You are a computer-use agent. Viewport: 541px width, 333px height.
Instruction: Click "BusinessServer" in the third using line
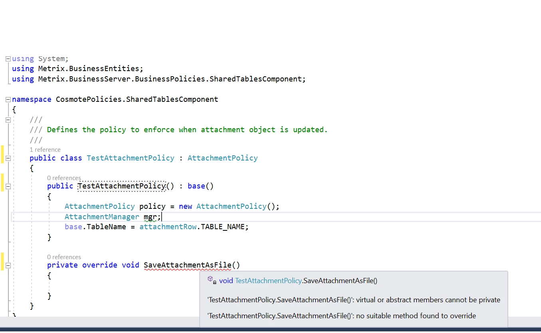click(100, 79)
